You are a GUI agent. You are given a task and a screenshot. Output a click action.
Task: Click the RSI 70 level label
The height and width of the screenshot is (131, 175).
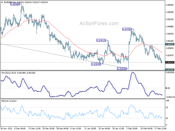click(x=167, y=108)
